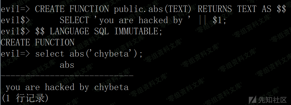291x105 pixels.
Task: Click the select abs('chybeta') command
Action: tap(89, 54)
